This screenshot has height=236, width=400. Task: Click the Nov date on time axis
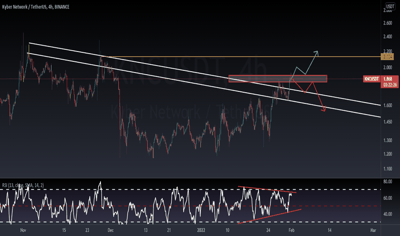[23, 230]
